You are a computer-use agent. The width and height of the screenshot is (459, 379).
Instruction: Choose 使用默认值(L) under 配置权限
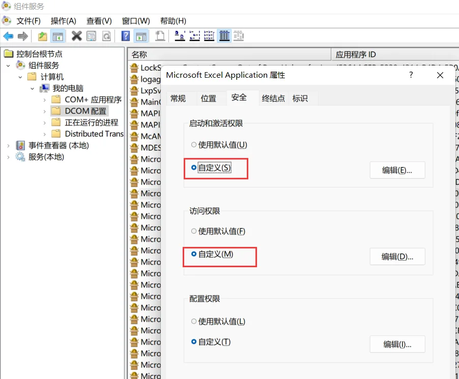pos(194,322)
